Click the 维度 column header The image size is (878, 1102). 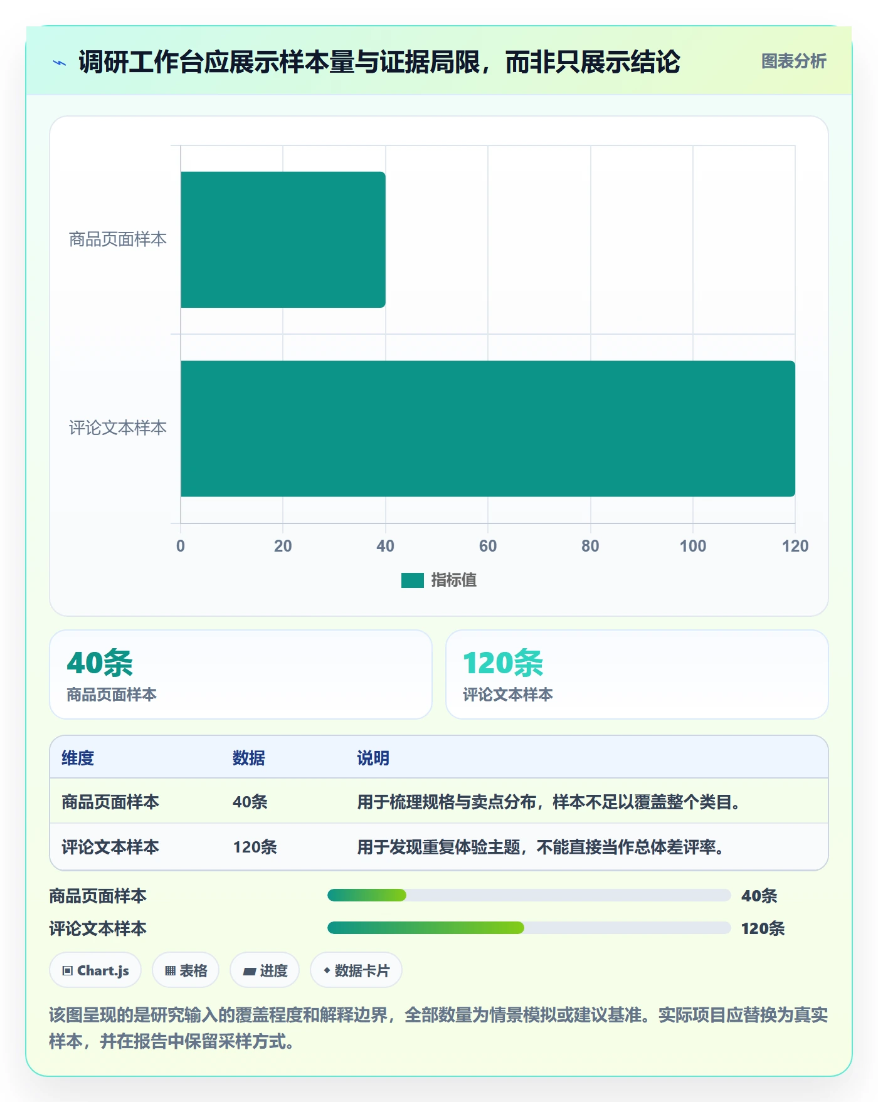pyautogui.click(x=78, y=758)
